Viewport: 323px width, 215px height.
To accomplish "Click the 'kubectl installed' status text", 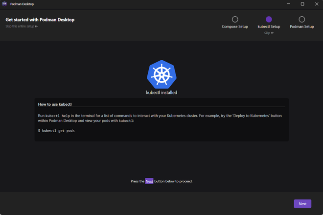I will pos(161,92).
